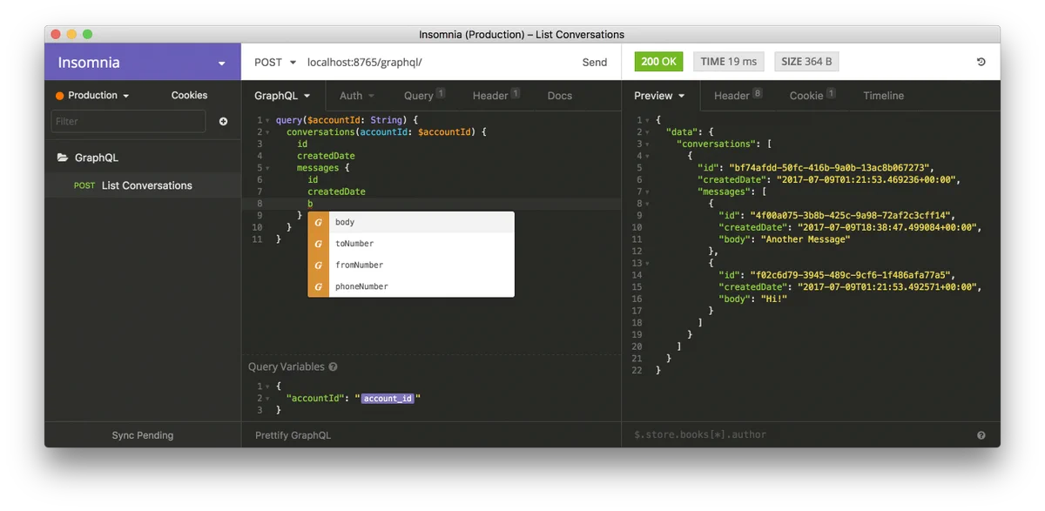Select the fromNumber autocomplete suggestion
The height and width of the screenshot is (511, 1045).
411,265
